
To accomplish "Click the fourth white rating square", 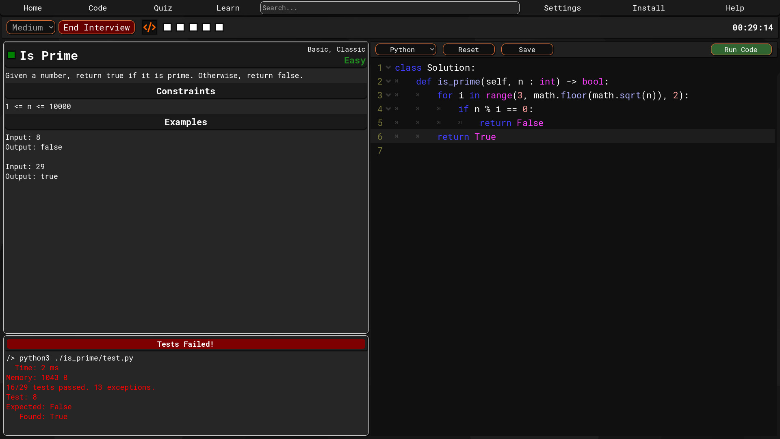I will (206, 27).
